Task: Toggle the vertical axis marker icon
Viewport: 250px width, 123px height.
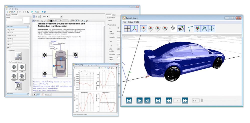Action: (x=211, y=29)
